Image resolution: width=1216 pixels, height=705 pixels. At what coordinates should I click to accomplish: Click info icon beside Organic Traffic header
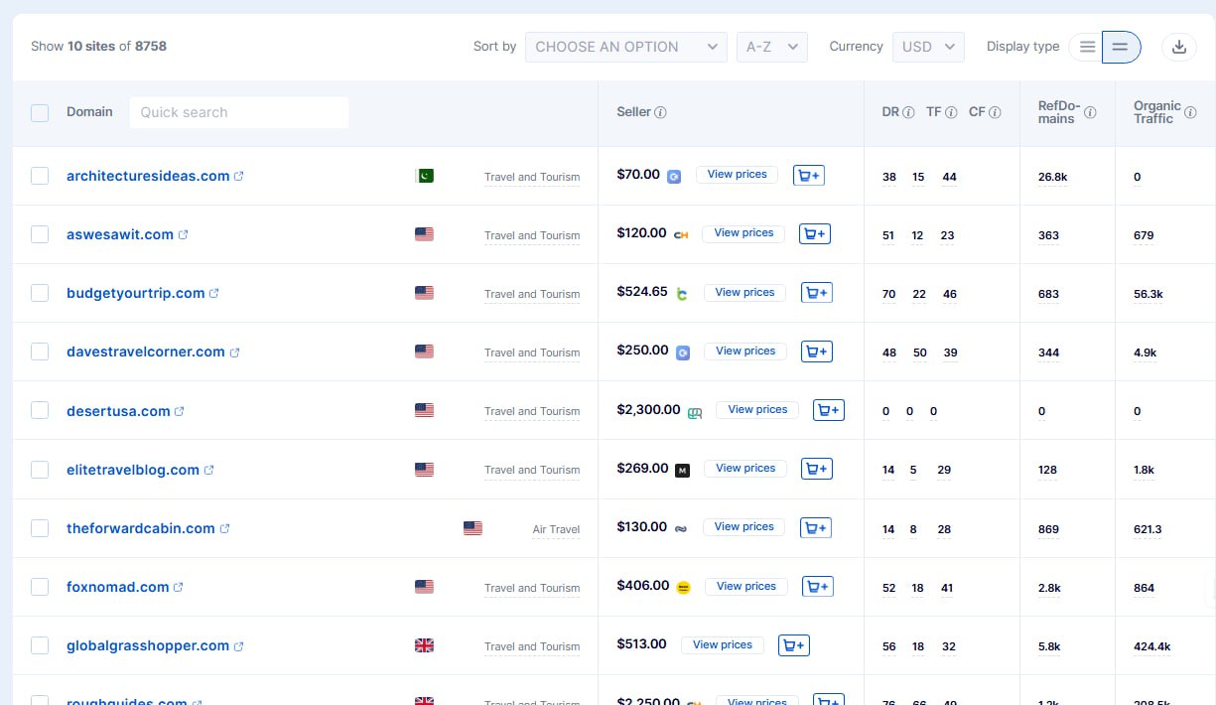[x=1190, y=112]
